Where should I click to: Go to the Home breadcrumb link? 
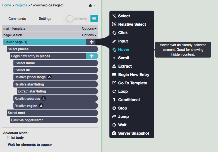6,5
